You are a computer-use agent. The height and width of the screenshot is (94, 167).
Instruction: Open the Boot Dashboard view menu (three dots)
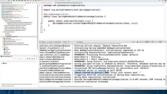coord(37,59)
